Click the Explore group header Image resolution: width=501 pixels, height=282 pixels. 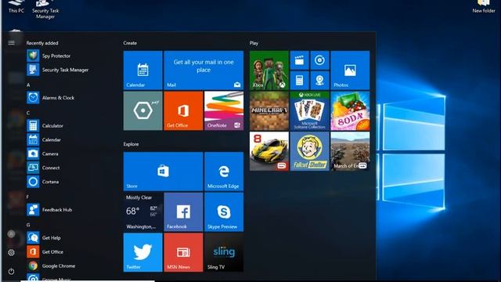tap(131, 144)
